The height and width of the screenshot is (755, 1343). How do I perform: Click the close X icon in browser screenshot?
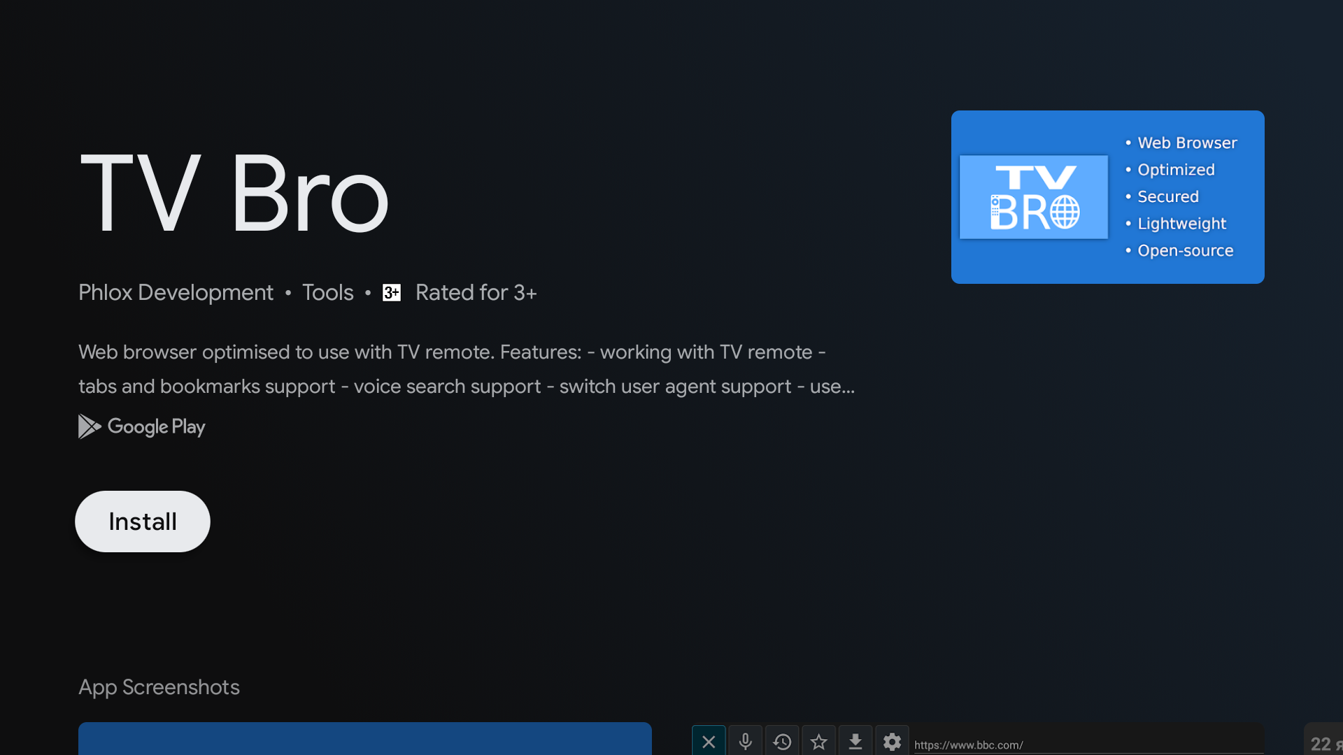coord(709,742)
